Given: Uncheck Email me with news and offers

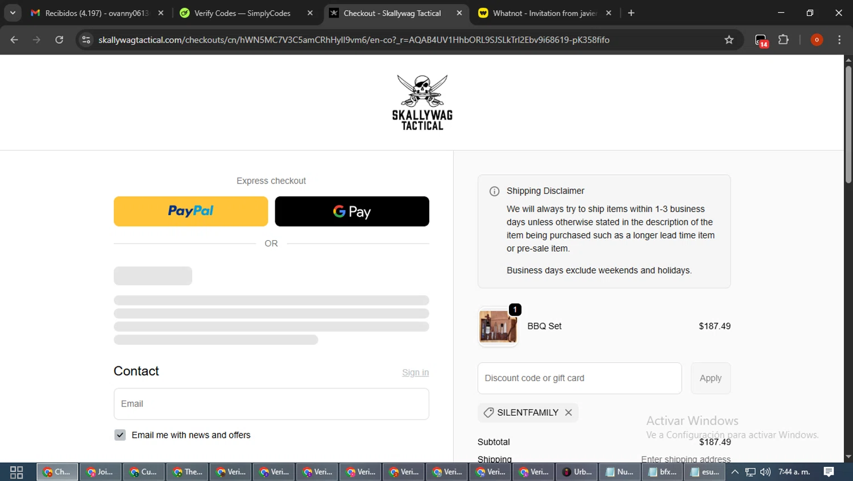Looking at the screenshot, I should coord(120,435).
